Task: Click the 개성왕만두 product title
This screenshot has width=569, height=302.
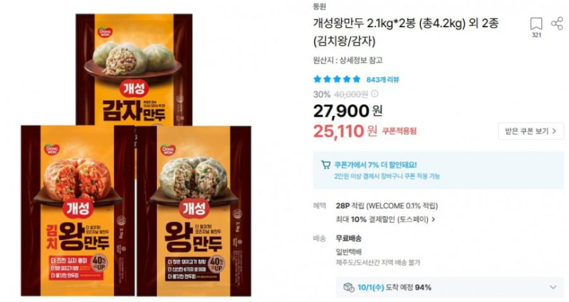Action: pos(406,32)
